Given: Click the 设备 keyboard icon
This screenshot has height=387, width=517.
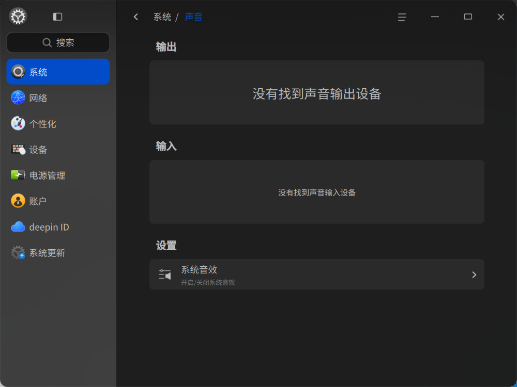Looking at the screenshot, I should tap(18, 150).
